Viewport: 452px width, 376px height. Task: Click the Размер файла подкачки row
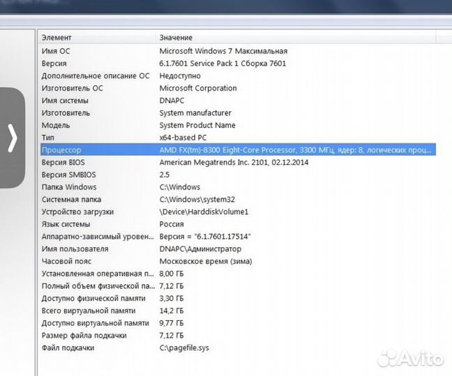pyautogui.click(x=84, y=336)
